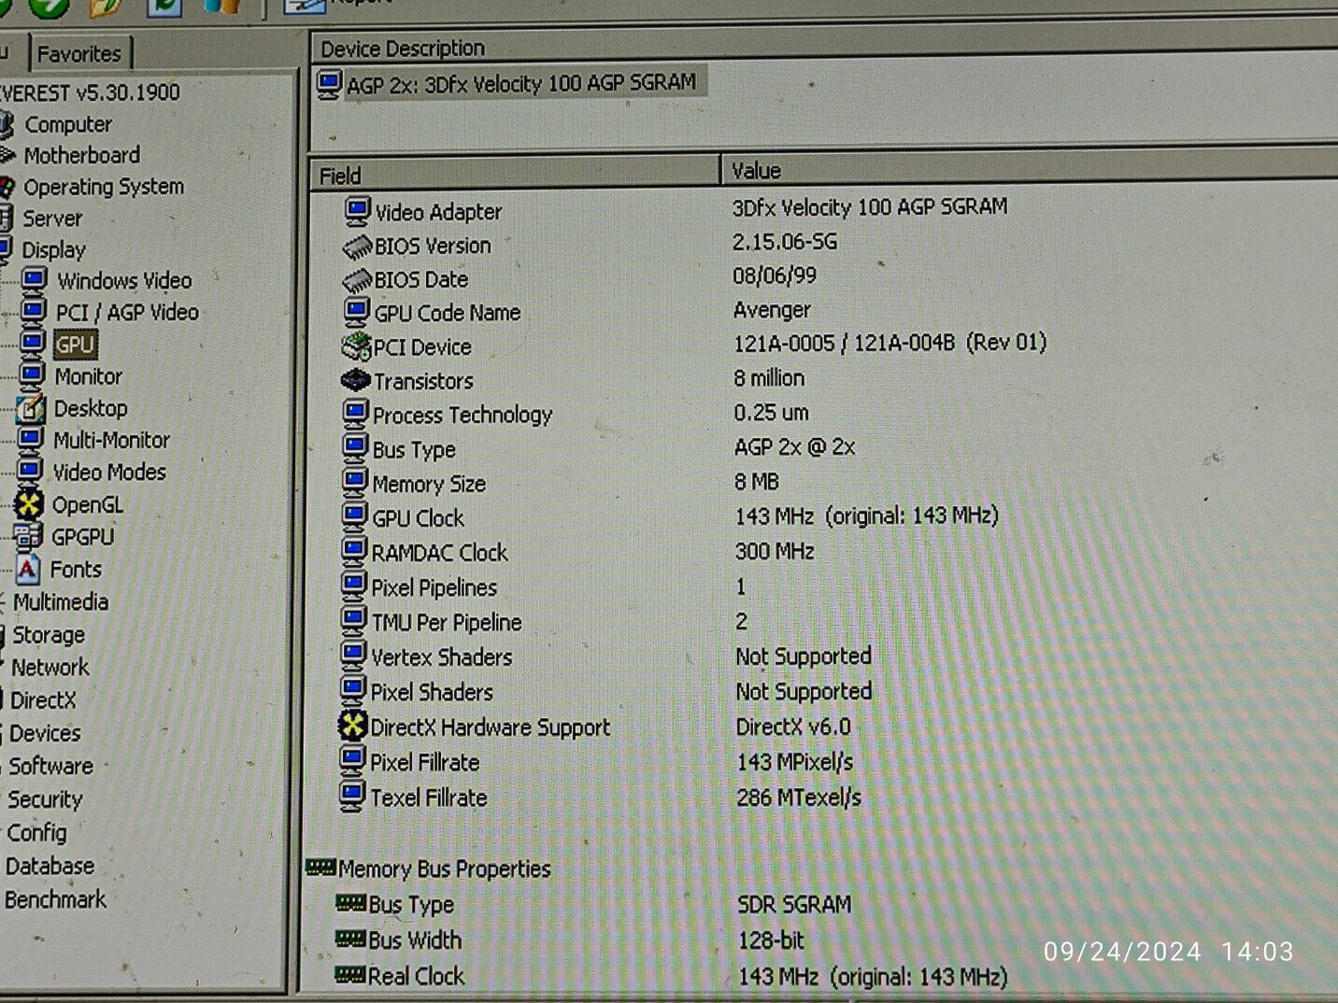Click the value 2.15.06-SG
Image resolution: width=1338 pixels, height=1003 pixels.
pyautogui.click(x=785, y=242)
